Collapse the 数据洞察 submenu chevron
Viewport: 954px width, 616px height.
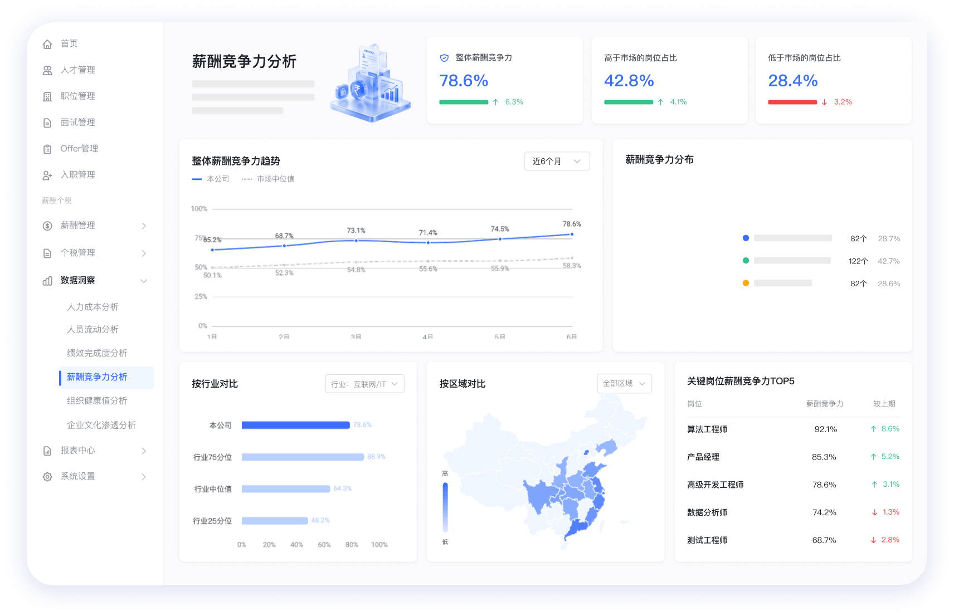(x=144, y=281)
